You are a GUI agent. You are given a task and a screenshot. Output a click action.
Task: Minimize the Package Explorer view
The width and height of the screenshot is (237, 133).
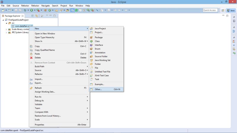(50, 15)
